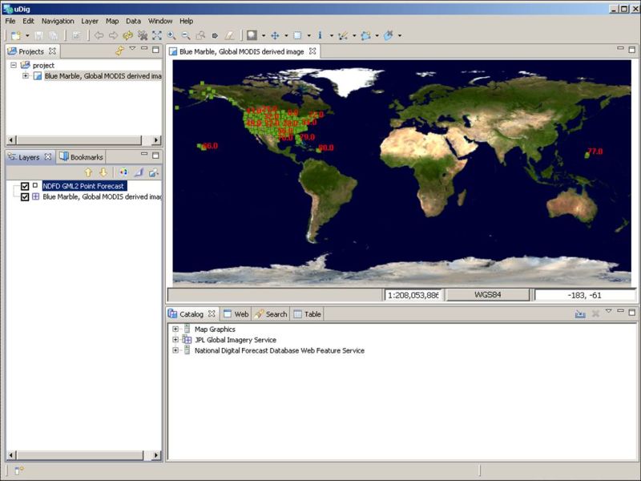The height and width of the screenshot is (481, 641).
Task: Click the Remove X icon in the Catalog toolbar
Action: (x=595, y=313)
